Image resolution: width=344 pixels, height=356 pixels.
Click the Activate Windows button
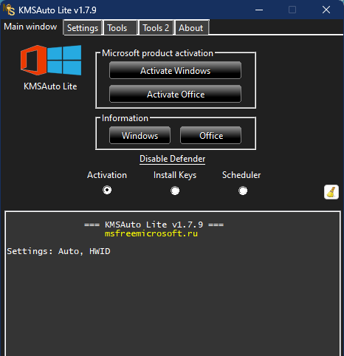175,70
